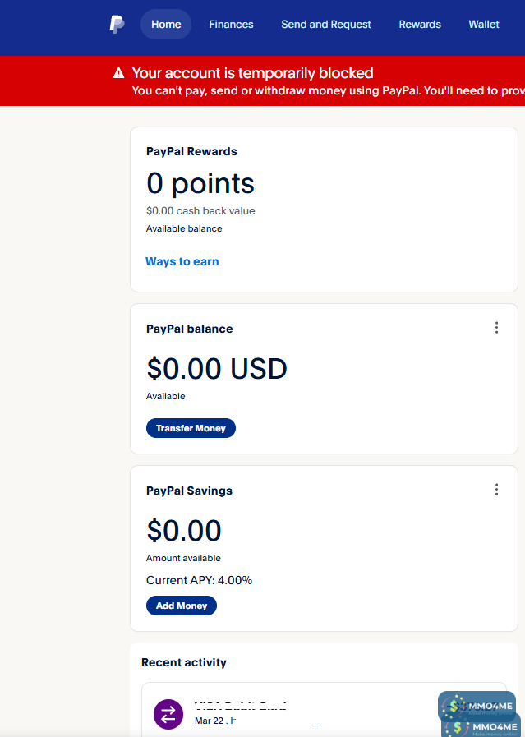Viewport: 525px width, 737px height.
Task: Go to the Home tab
Action: pos(166,25)
